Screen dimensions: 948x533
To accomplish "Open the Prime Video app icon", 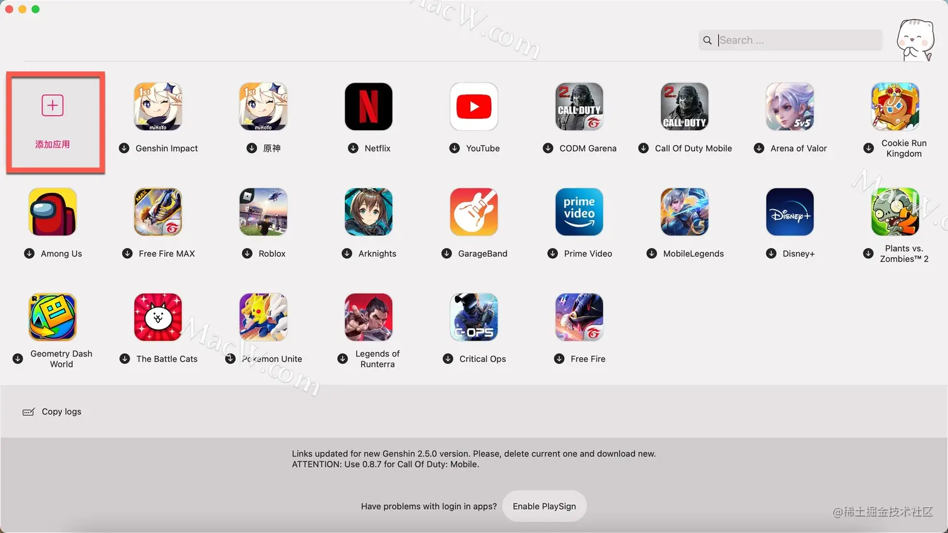I will (579, 212).
